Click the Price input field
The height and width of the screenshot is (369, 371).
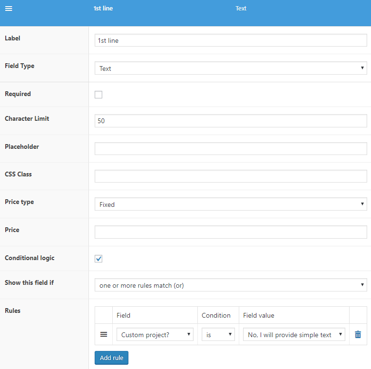(231, 232)
